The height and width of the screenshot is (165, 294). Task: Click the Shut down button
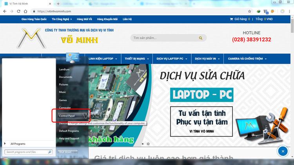65,152
